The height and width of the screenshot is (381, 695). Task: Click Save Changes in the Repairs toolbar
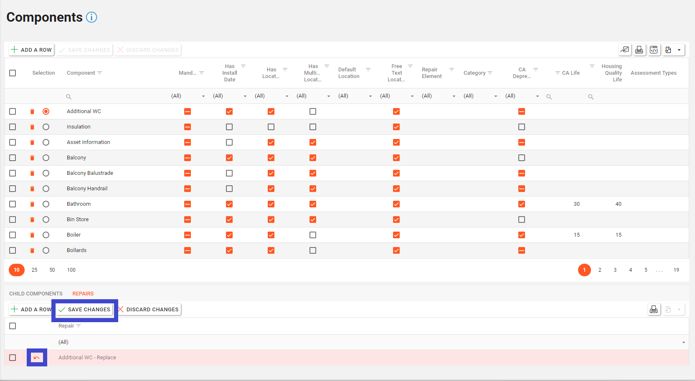(85, 310)
